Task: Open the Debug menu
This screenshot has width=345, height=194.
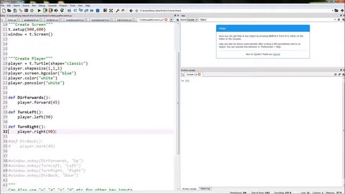Action: [x=42, y=5]
